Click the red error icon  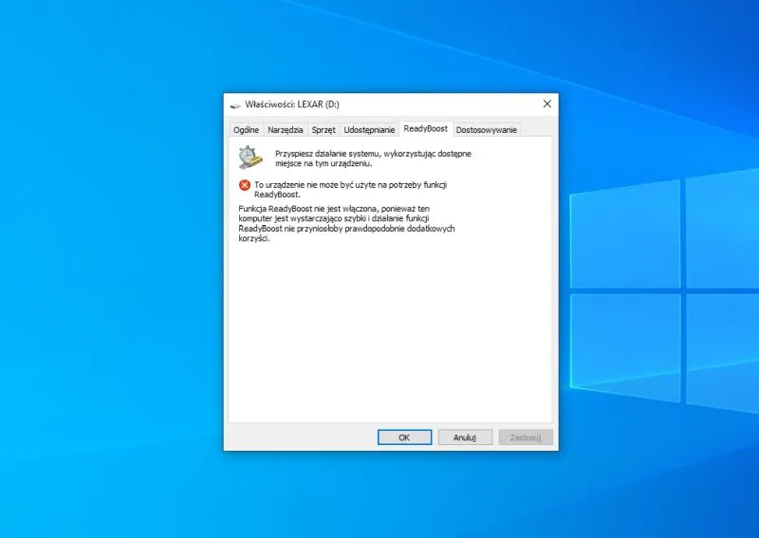(x=245, y=185)
